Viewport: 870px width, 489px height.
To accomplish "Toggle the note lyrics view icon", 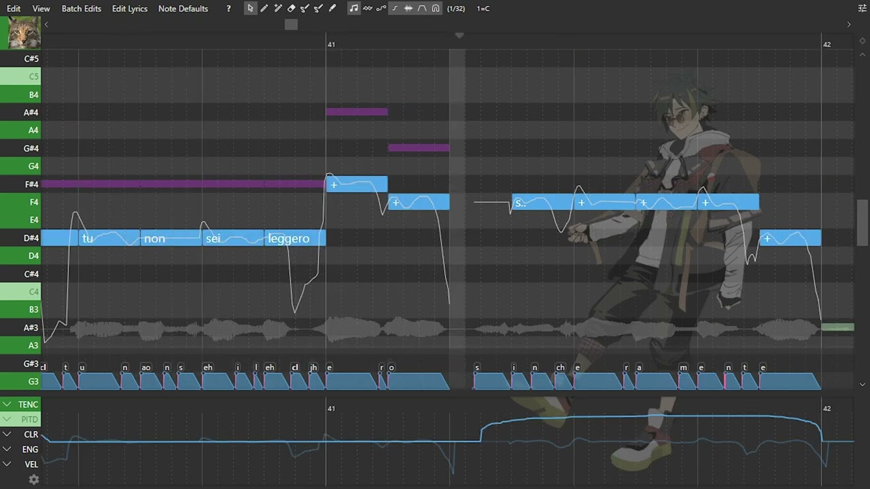I will [x=353, y=9].
